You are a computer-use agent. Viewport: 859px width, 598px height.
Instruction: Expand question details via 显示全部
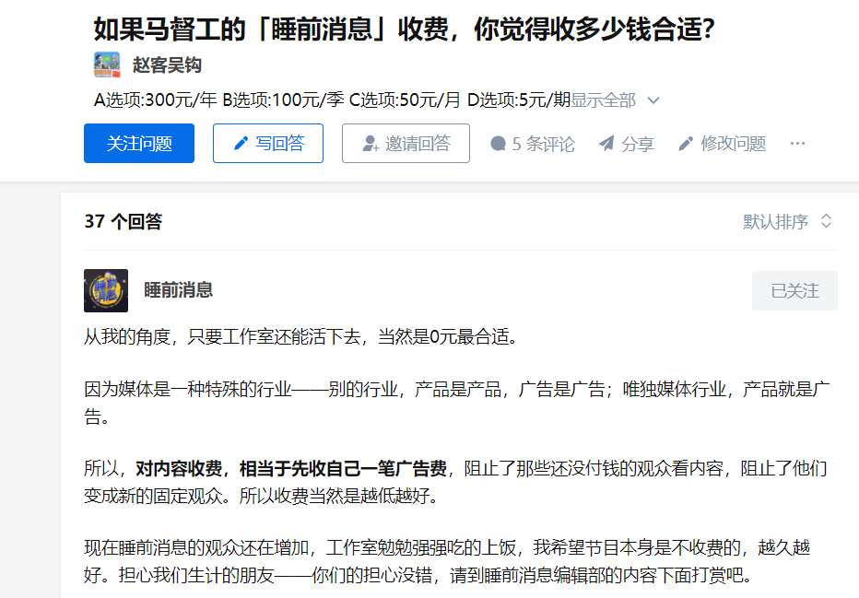click(603, 100)
